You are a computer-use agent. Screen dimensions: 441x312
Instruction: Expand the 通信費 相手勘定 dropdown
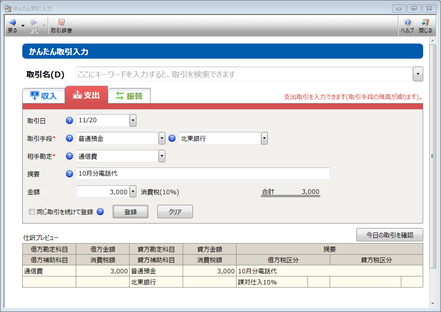pyautogui.click(x=162, y=156)
